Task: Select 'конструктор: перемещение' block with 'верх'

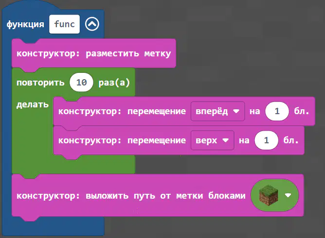Action: pyautogui.click(x=179, y=140)
